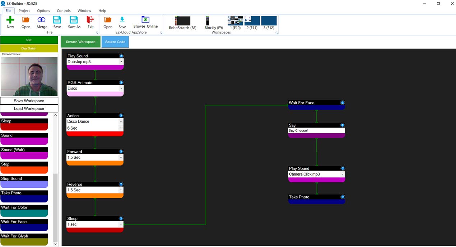Click help icon on RGB Animate block
456x247 pixels.
click(121, 83)
